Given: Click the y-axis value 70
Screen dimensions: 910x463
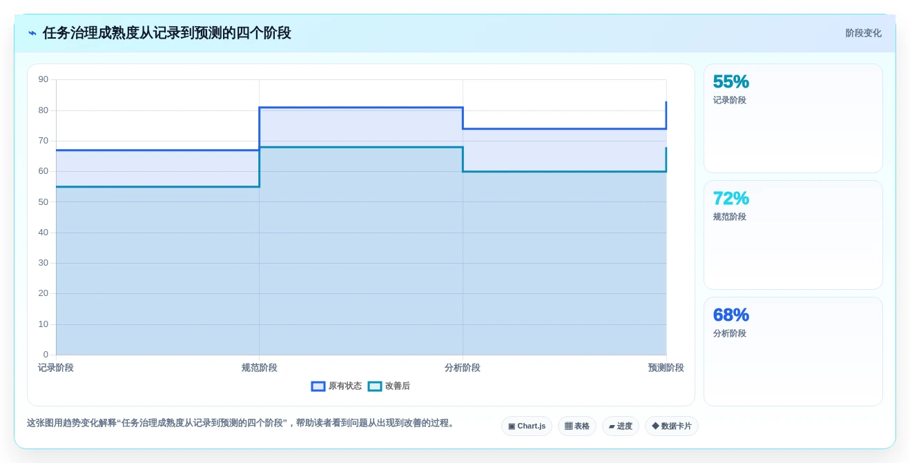Looking at the screenshot, I should coord(43,141).
